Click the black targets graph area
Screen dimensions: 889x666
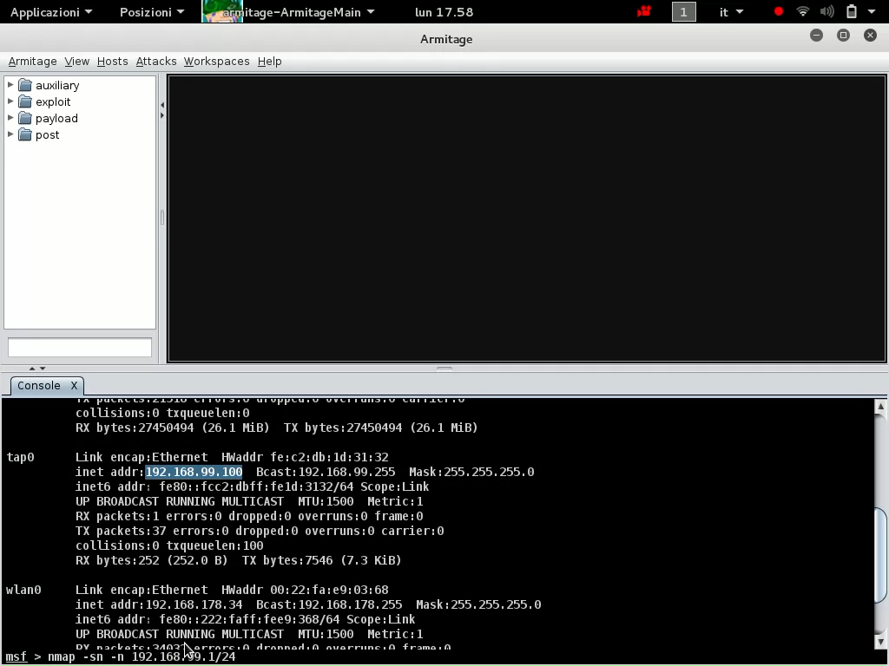(x=527, y=219)
